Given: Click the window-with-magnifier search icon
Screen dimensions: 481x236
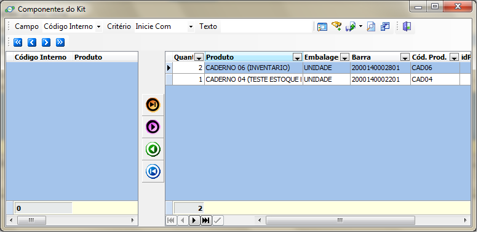Looking at the screenshot, I should [x=322, y=26].
